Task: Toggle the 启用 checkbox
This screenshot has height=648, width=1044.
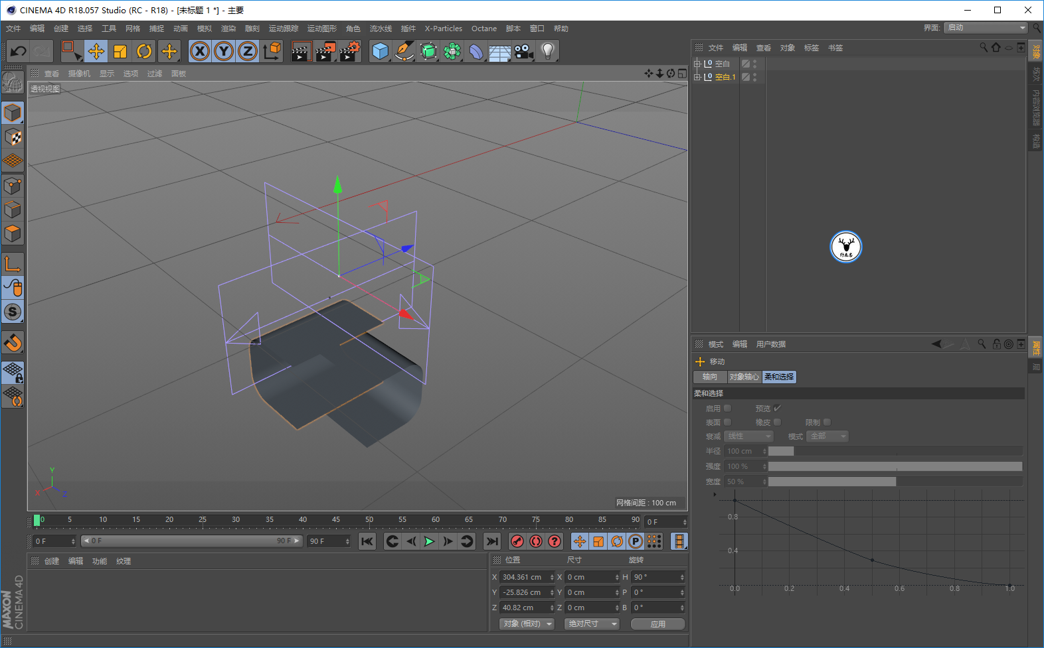Action: click(x=727, y=409)
